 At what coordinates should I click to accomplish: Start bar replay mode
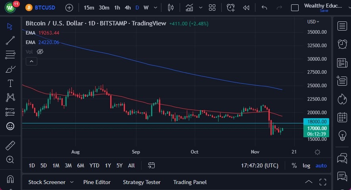(246, 8)
